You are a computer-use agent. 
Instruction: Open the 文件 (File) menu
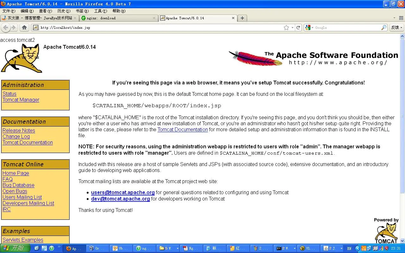[9, 11]
